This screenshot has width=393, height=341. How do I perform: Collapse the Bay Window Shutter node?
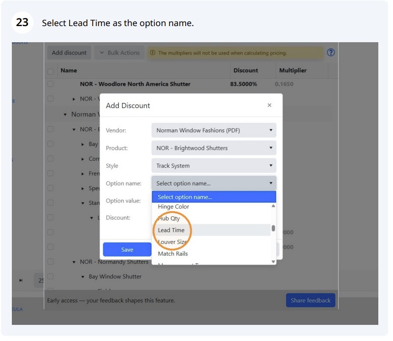point(83,276)
